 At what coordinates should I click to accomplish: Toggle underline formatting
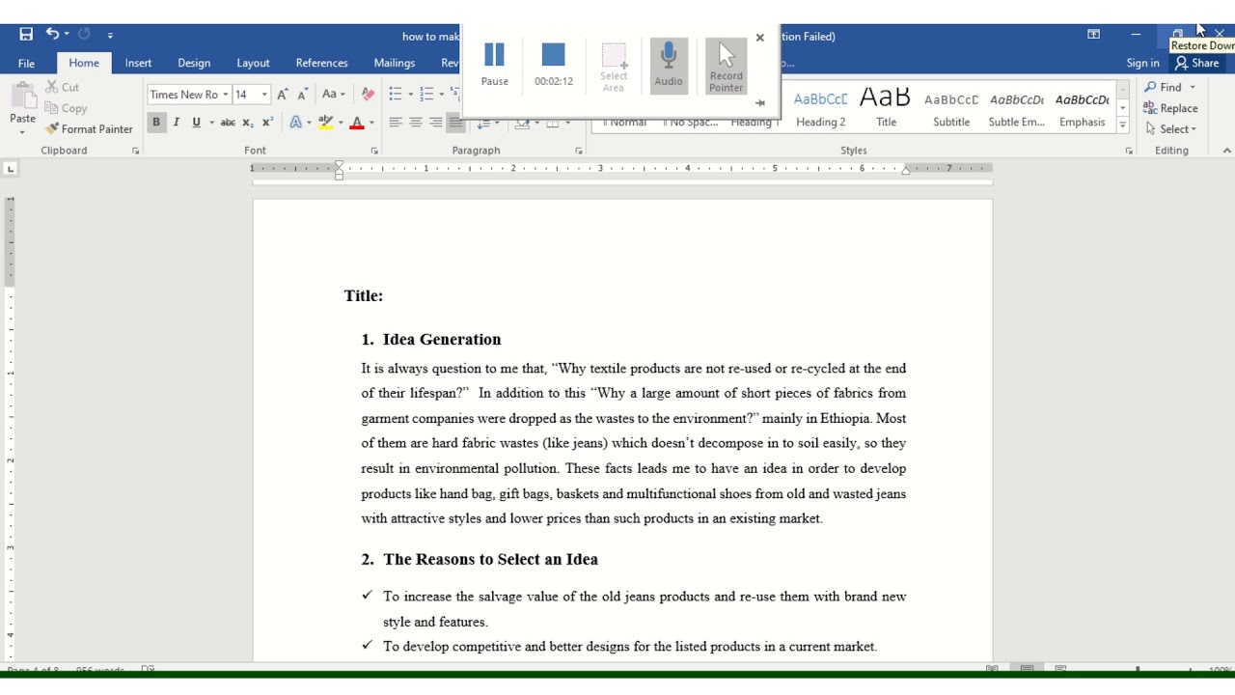(x=196, y=123)
